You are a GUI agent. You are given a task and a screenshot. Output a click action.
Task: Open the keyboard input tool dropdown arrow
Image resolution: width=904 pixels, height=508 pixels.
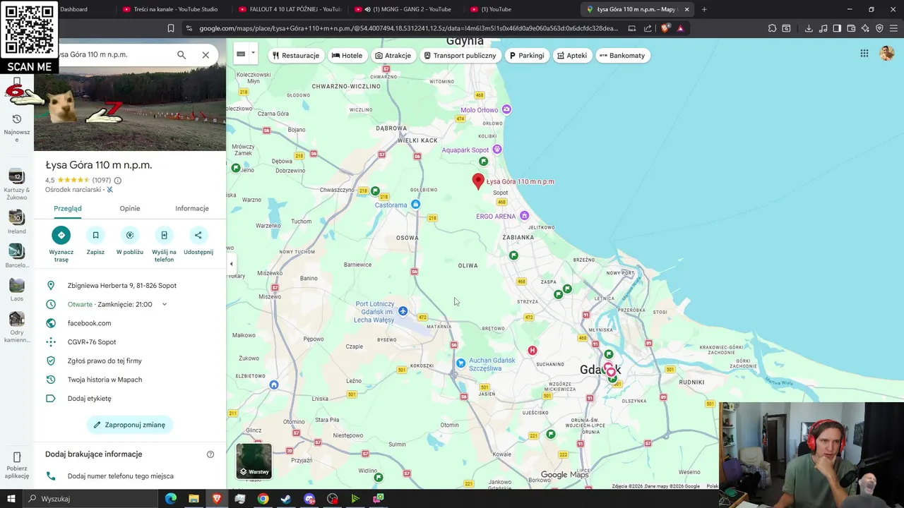pos(253,53)
